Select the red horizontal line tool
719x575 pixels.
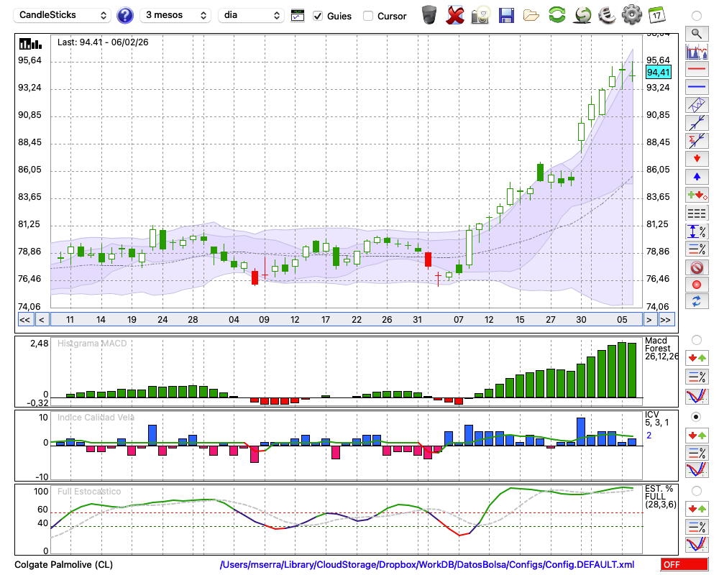tap(696, 70)
